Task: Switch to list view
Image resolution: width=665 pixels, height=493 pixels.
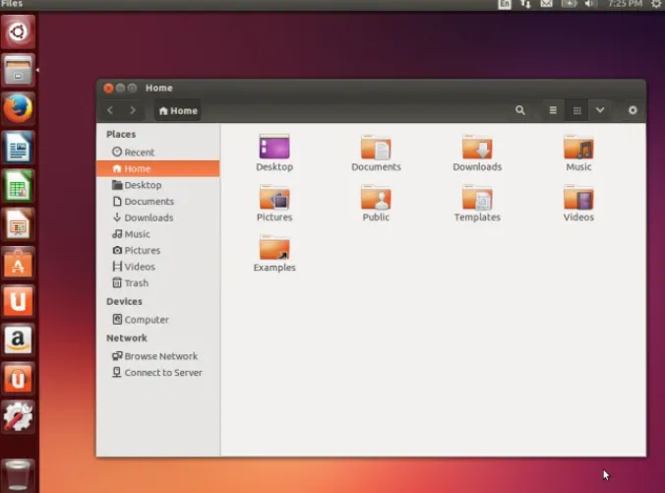Action: pos(553,111)
